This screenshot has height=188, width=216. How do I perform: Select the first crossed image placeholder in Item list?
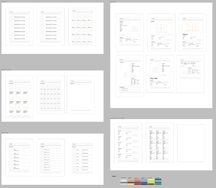pyautogui.click(x=11, y=17)
